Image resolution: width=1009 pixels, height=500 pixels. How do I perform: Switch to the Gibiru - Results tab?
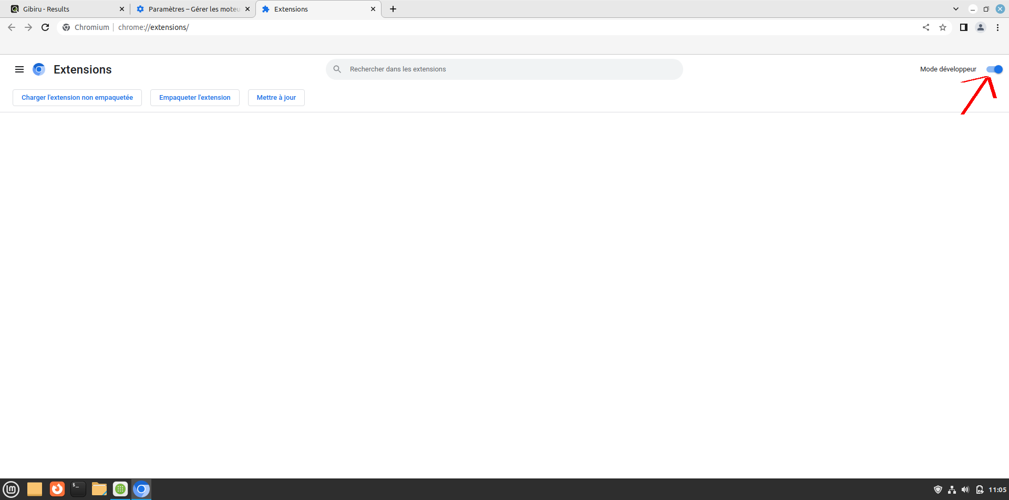(x=63, y=9)
